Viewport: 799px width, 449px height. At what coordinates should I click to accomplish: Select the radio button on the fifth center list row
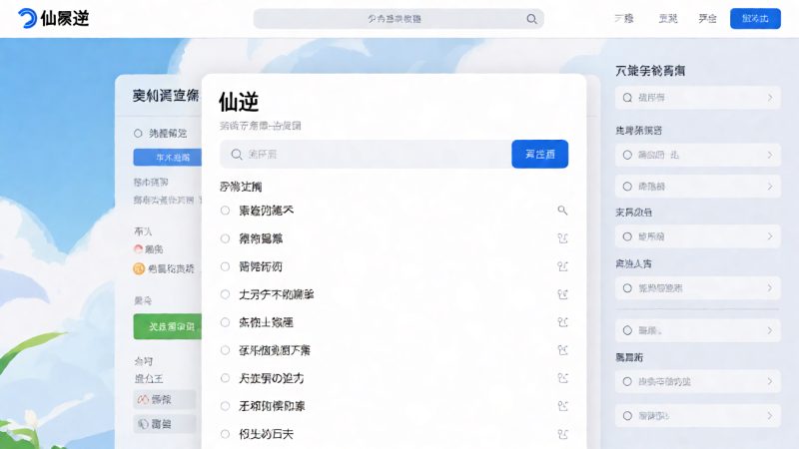[225, 322]
